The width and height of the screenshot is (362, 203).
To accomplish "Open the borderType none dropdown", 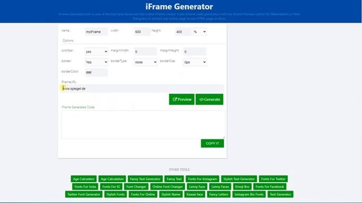I will click(x=145, y=62).
